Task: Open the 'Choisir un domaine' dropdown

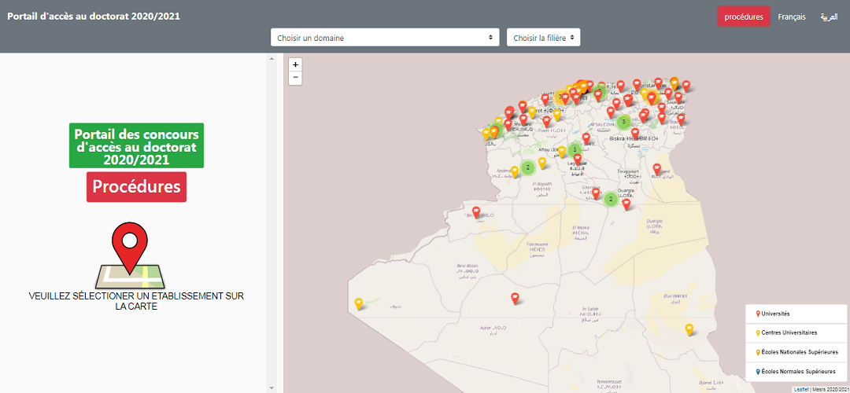Action: 385,38
